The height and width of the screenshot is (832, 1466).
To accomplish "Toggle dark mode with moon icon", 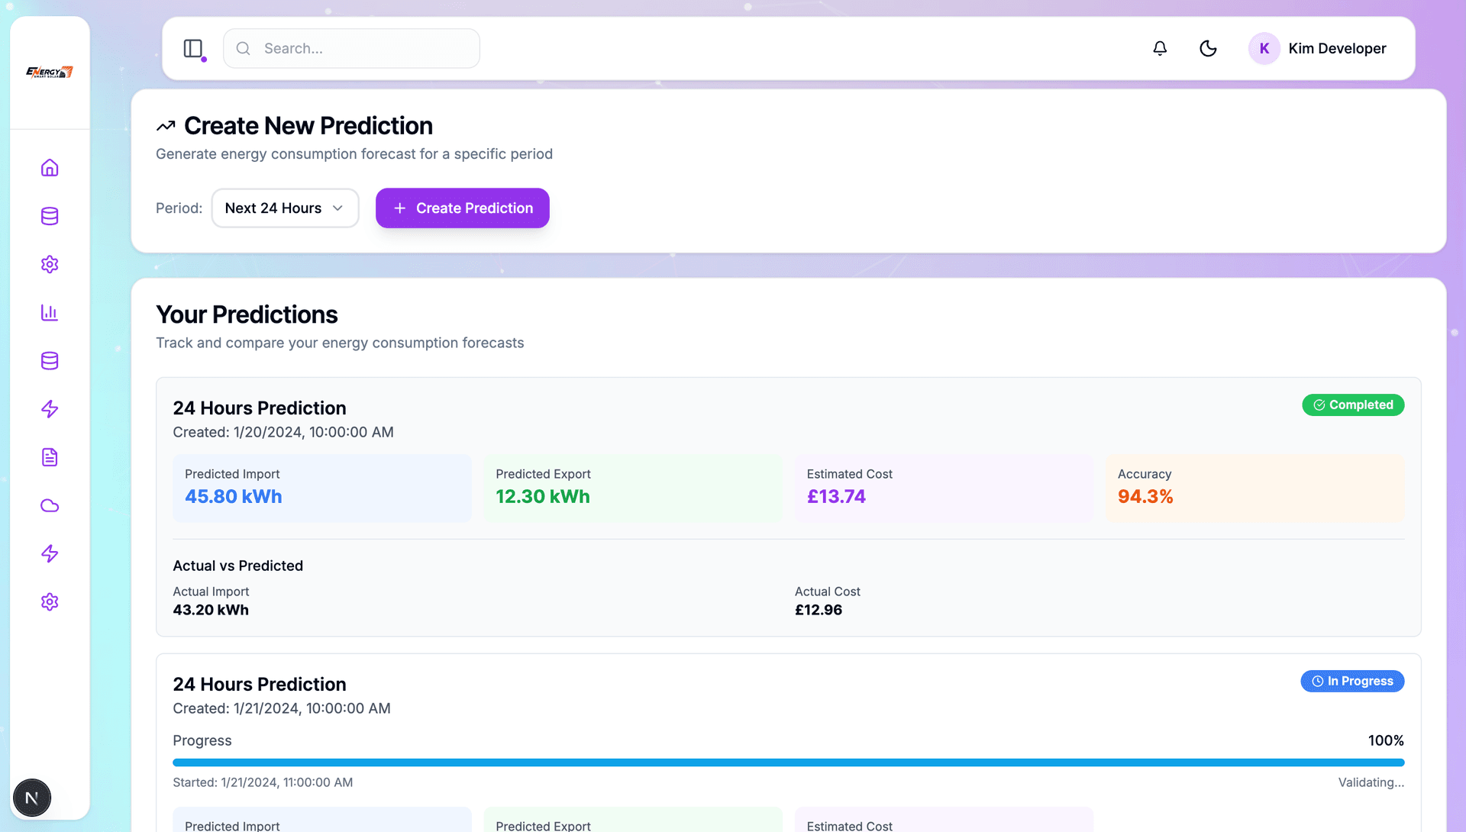I will coord(1208,48).
